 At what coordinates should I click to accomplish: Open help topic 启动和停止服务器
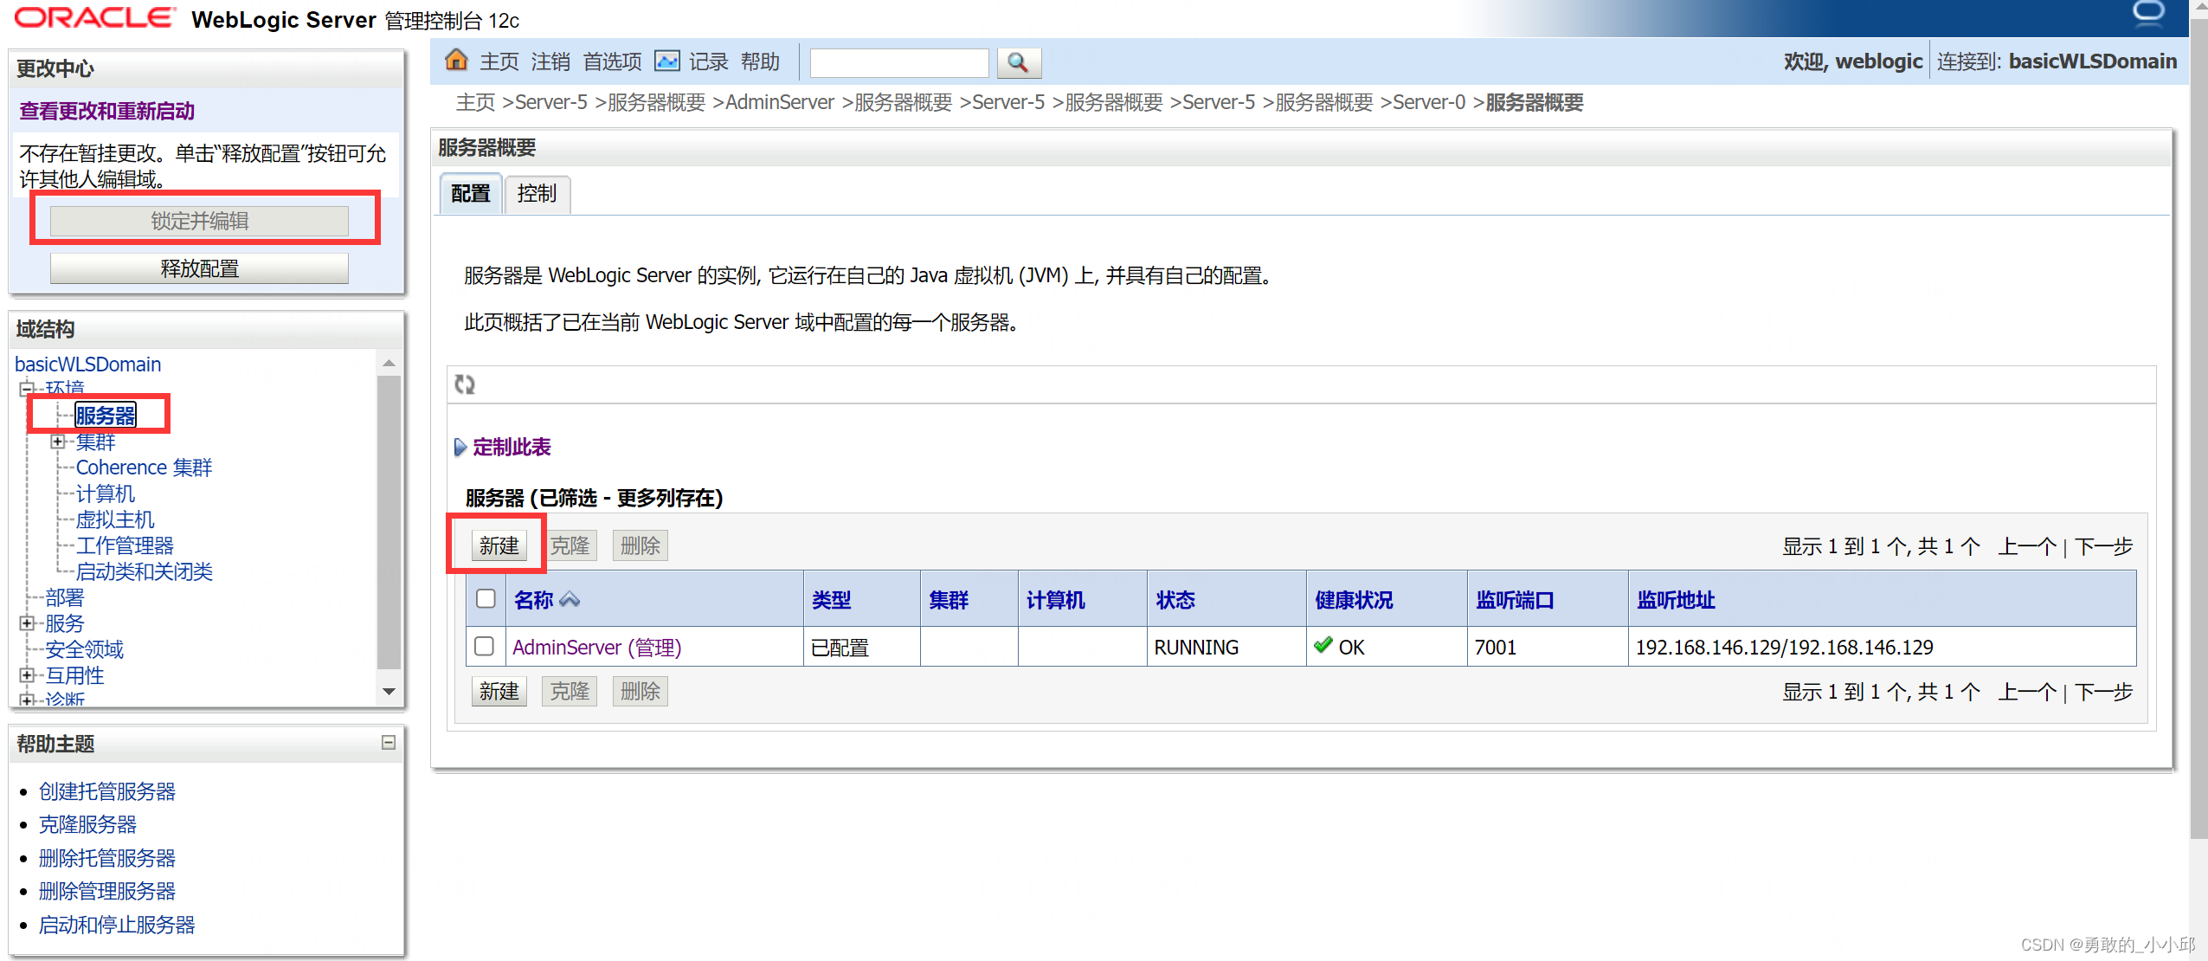coord(117,925)
